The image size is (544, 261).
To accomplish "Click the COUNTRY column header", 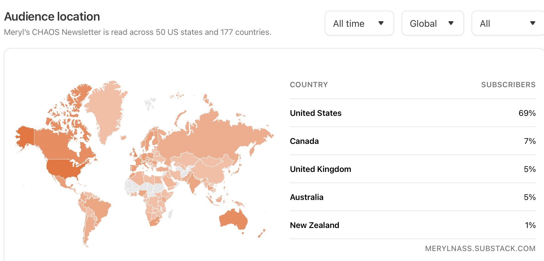I will click(x=309, y=85).
